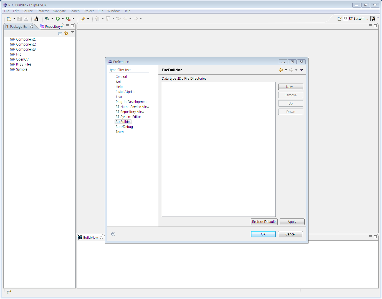Click the Open Perspective icon
The width and height of the screenshot is (382, 299).
click(x=339, y=19)
